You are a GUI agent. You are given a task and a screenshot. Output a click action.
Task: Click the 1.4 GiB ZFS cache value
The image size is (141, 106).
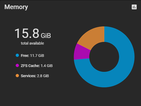(47, 66)
